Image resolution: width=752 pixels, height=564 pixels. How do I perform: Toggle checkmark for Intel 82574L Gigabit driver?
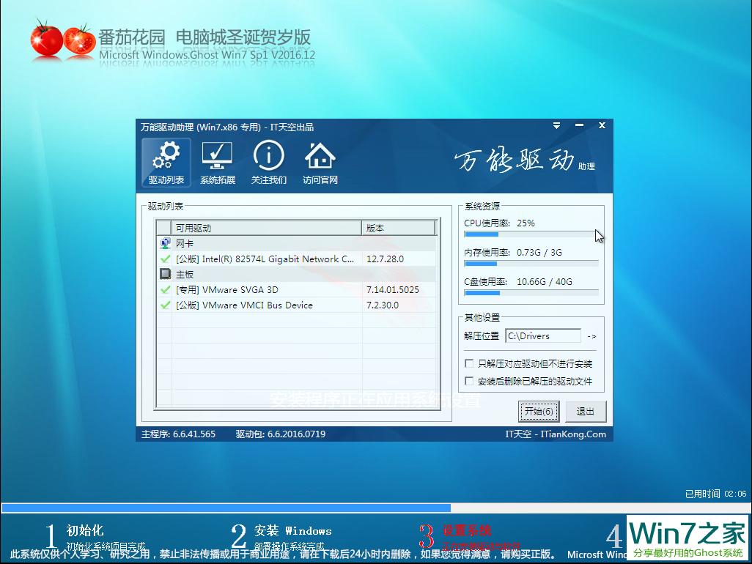(x=165, y=259)
